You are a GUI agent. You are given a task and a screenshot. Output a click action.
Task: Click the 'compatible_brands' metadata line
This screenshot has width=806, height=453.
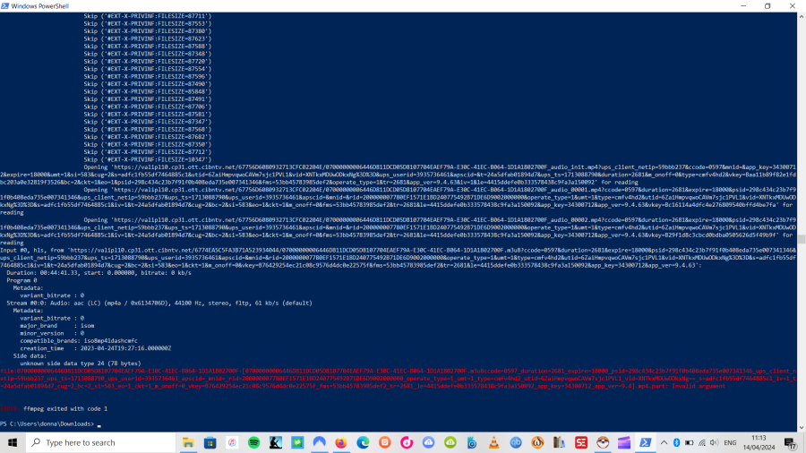(79, 340)
